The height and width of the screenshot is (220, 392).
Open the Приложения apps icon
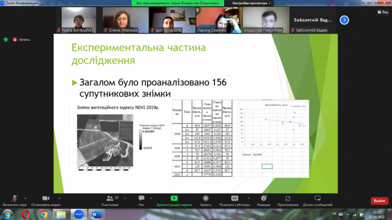288,198
